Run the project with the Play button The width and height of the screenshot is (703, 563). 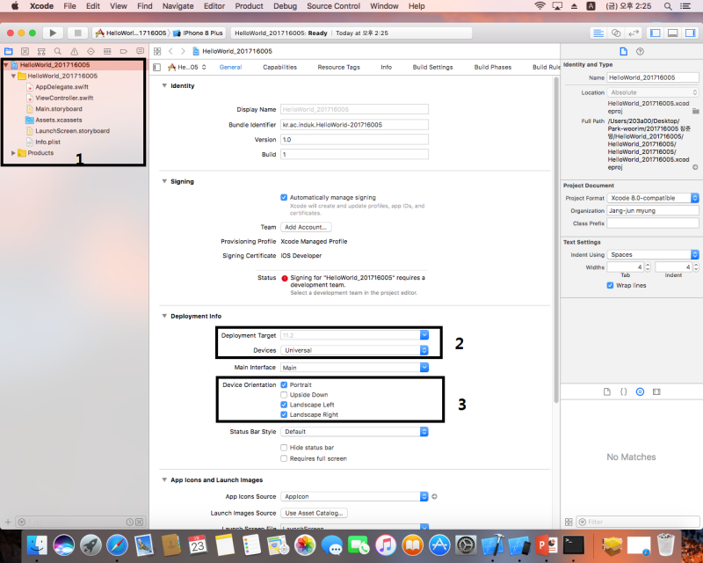tap(53, 33)
